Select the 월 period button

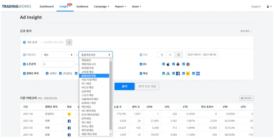178,55
